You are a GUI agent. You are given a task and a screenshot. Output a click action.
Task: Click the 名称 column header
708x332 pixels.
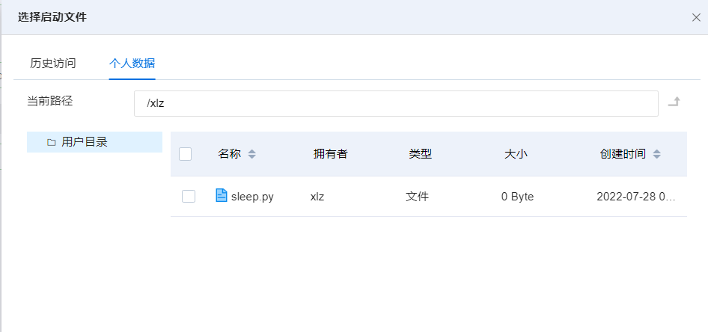[x=229, y=154]
